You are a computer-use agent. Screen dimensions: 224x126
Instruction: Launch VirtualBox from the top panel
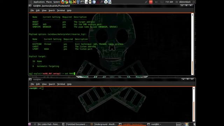pyautogui.click(x=78, y=2)
